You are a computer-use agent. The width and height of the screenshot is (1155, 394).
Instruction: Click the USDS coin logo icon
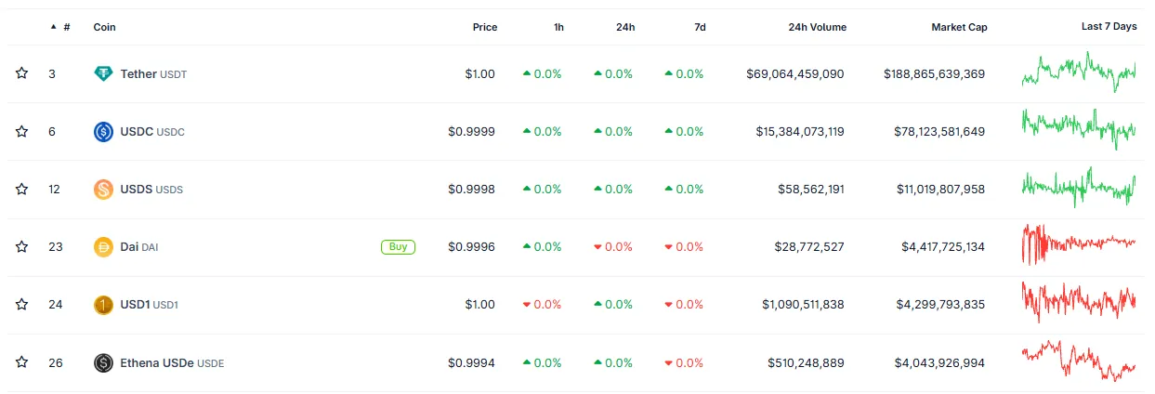[103, 190]
